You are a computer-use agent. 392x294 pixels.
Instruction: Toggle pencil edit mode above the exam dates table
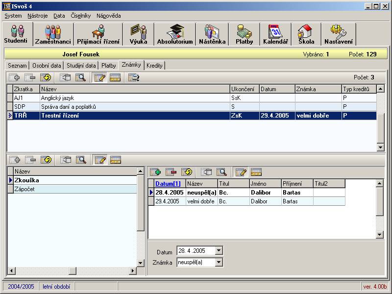pyautogui.click(x=241, y=172)
